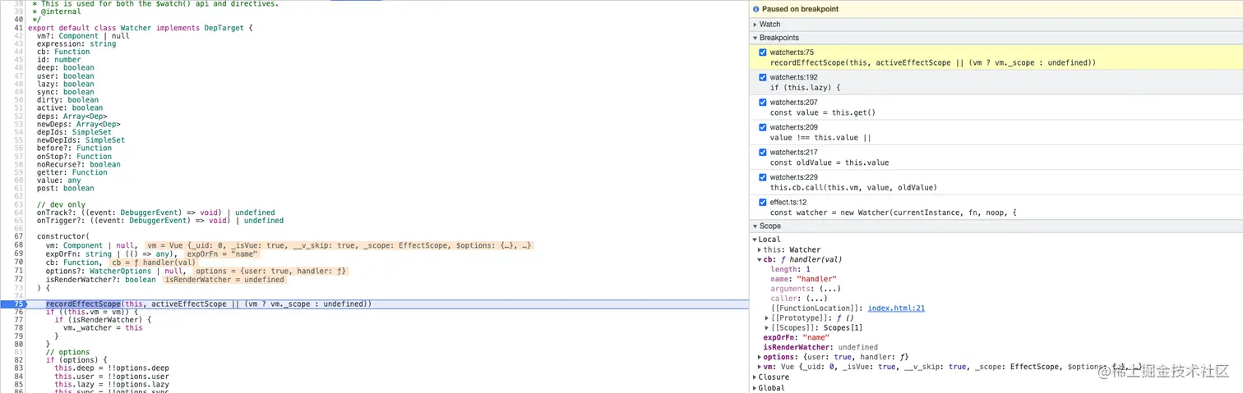
Task: Click the 'vm._watcher = this' code line
Action: point(103,328)
